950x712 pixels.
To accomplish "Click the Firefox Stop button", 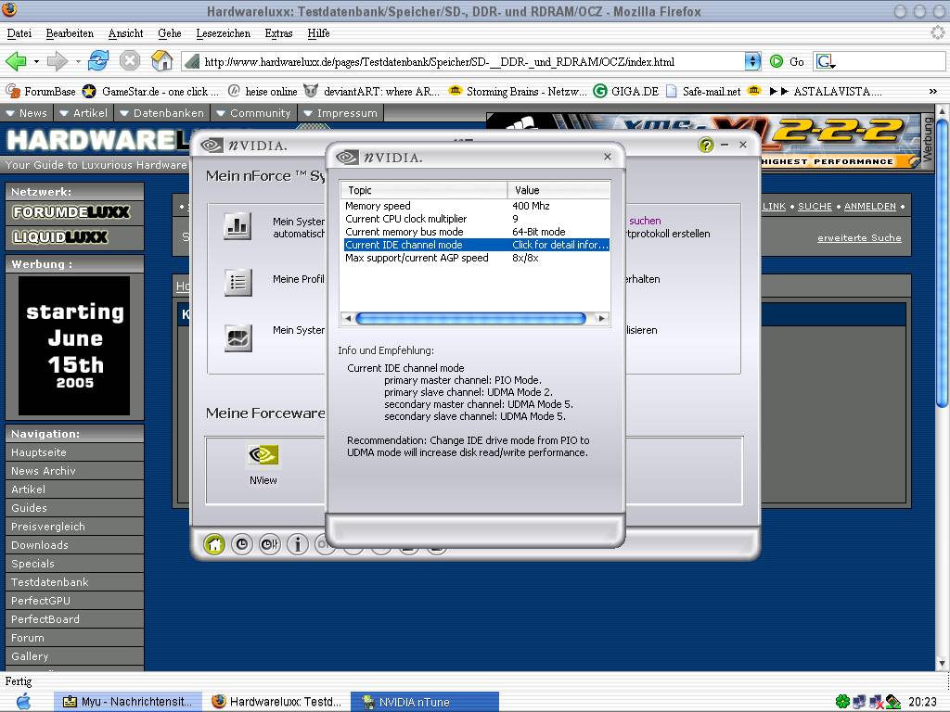I will coord(130,60).
